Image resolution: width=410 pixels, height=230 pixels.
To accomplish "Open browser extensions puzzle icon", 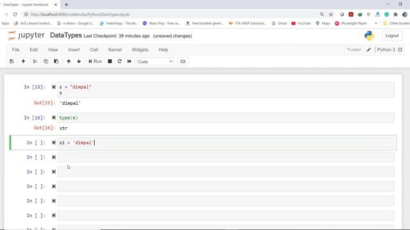I will (395, 15).
